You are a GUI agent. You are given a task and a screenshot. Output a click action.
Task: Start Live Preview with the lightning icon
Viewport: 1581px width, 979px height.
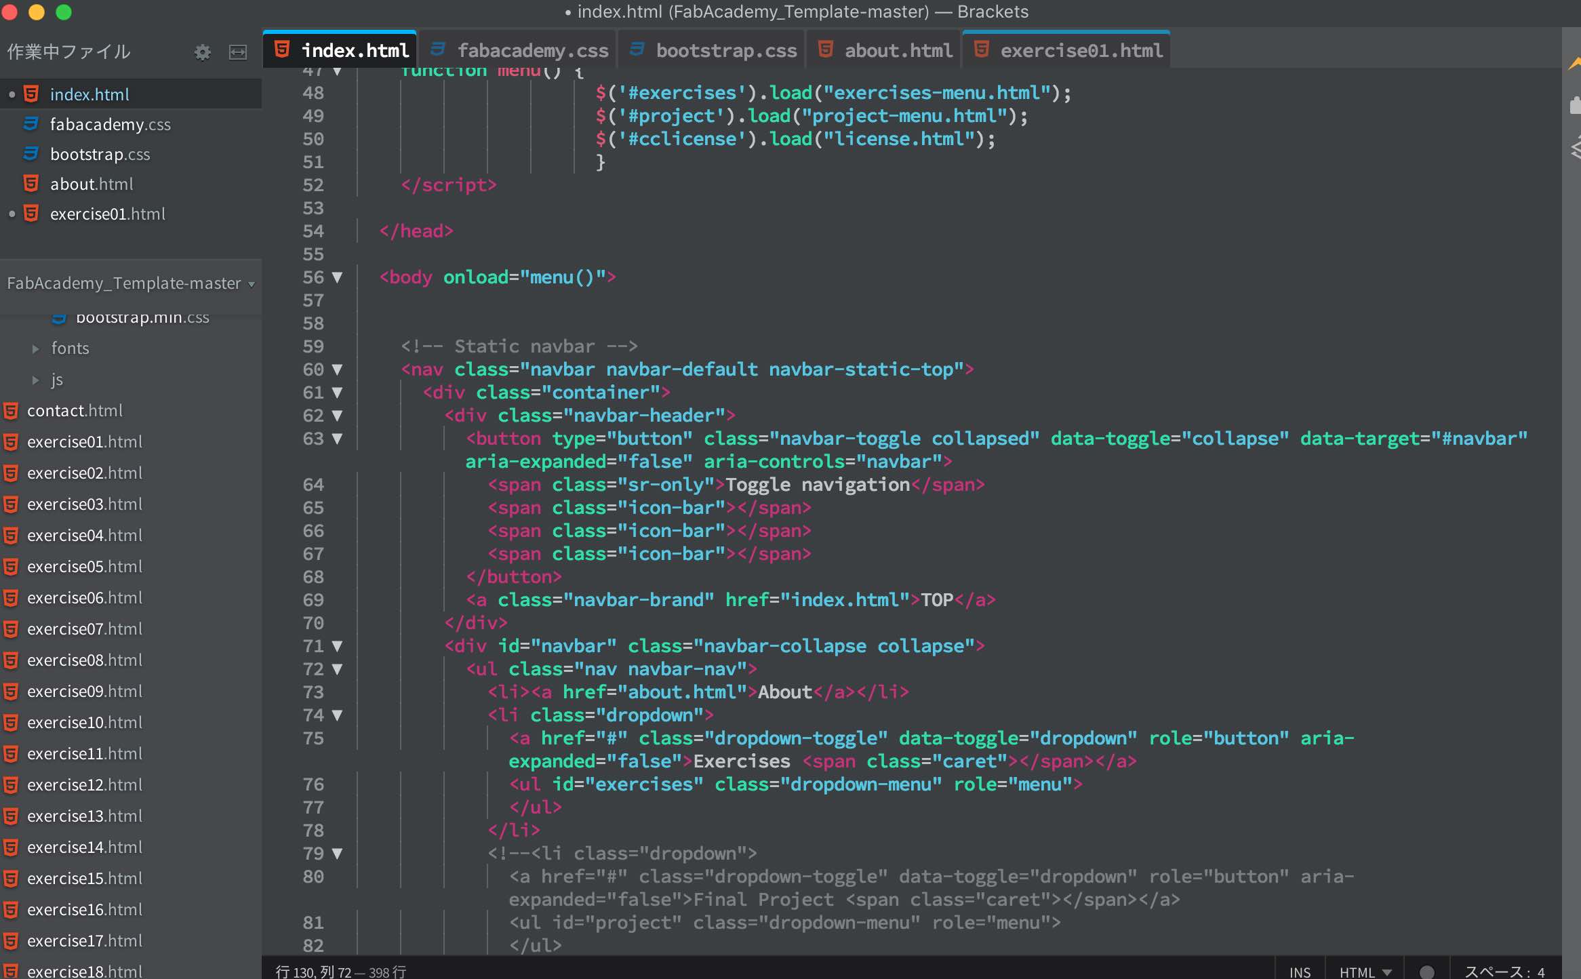[1574, 64]
